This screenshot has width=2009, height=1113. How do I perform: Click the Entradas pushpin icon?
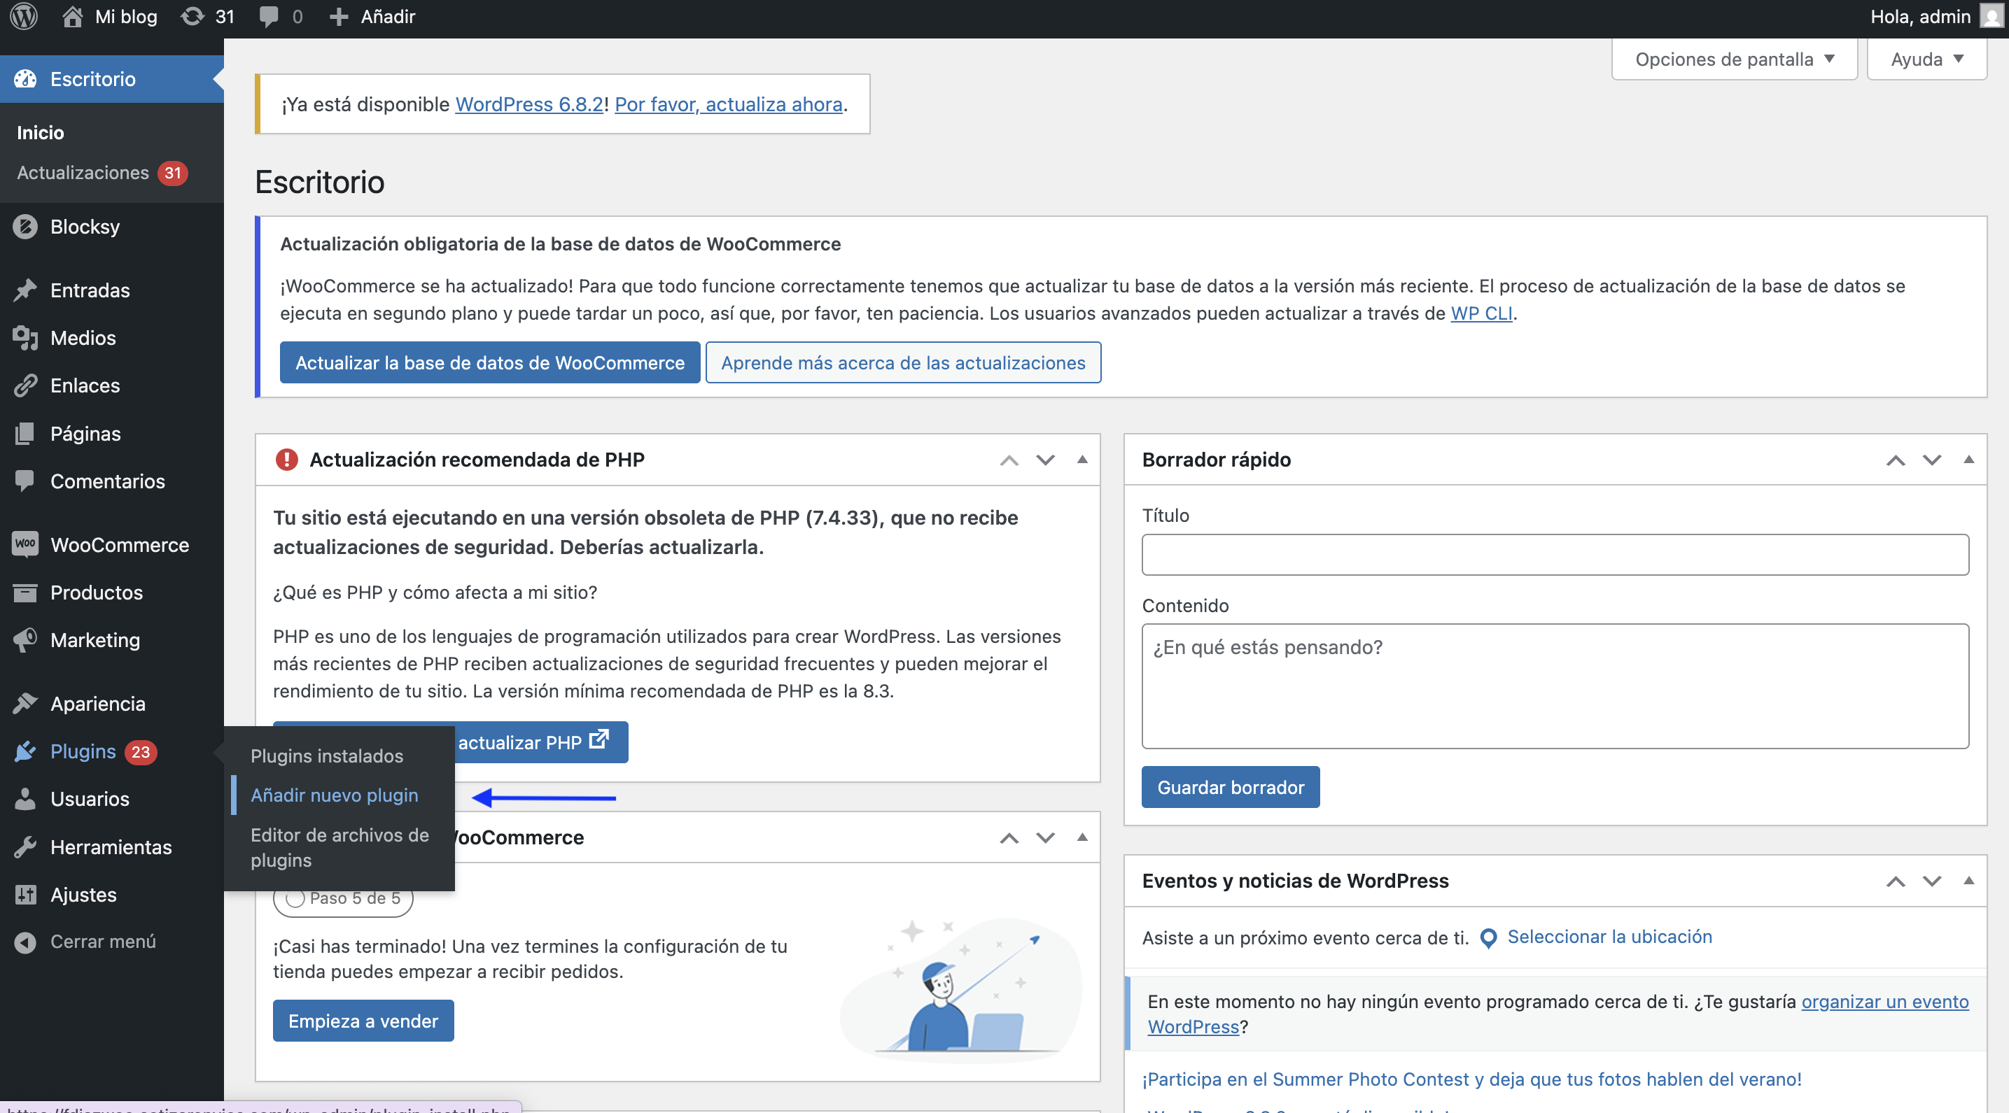tap(25, 290)
